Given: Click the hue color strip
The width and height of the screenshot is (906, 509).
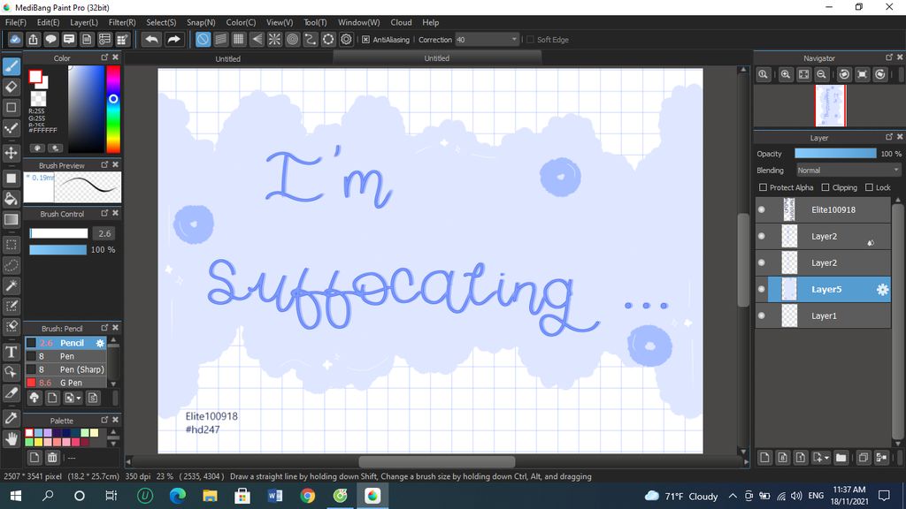Looking at the screenshot, I should click(113, 109).
